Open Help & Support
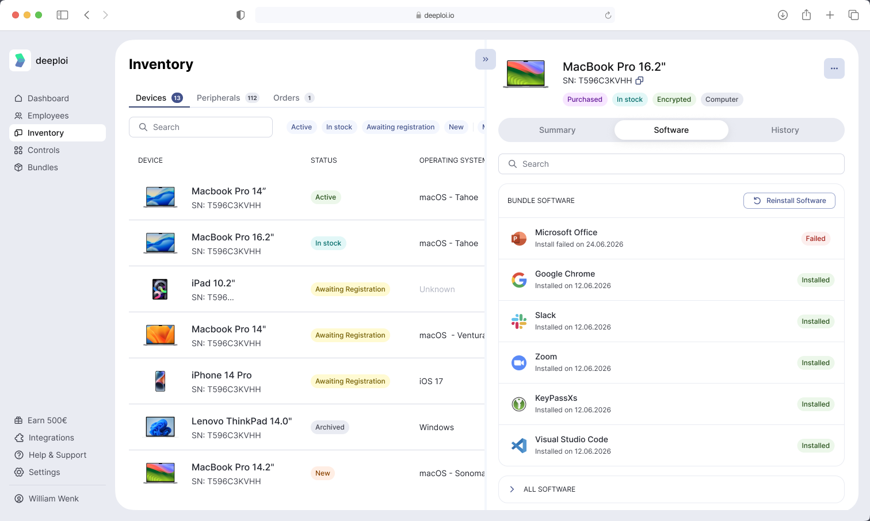 click(x=58, y=455)
